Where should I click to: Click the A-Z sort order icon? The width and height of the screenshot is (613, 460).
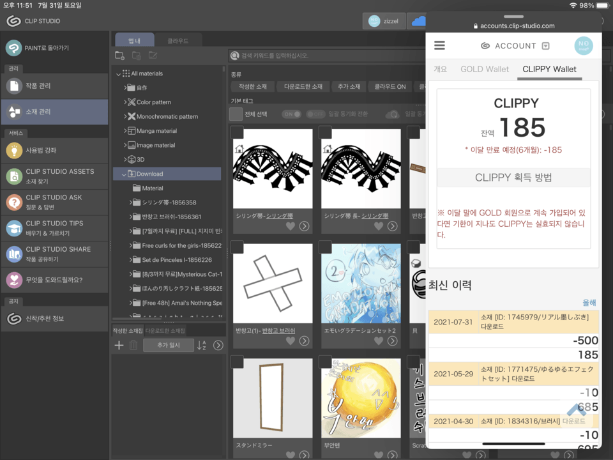click(203, 345)
